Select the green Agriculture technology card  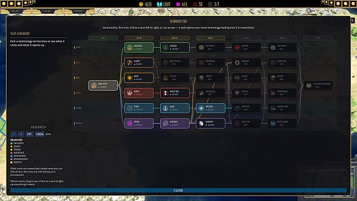[139, 47]
